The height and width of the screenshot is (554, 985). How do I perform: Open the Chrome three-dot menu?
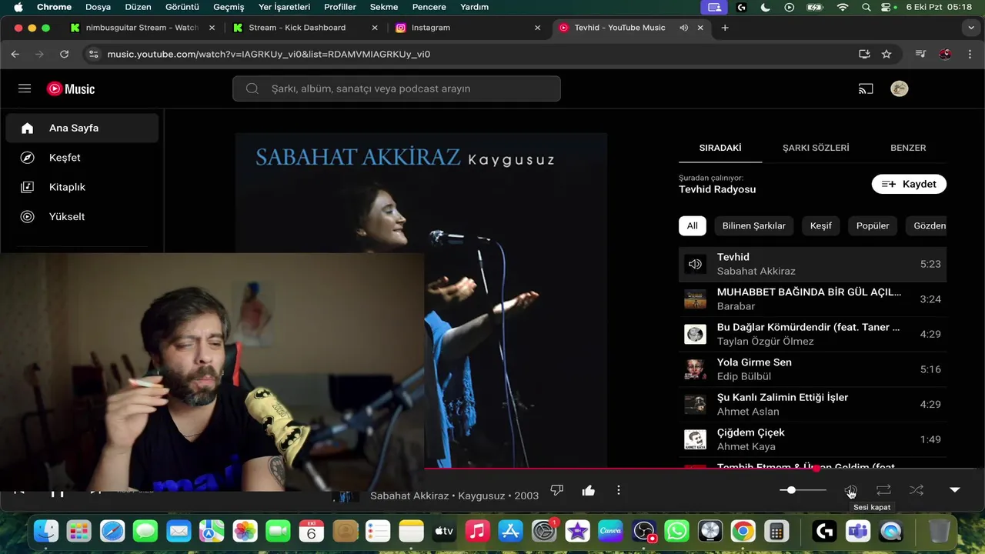click(970, 54)
